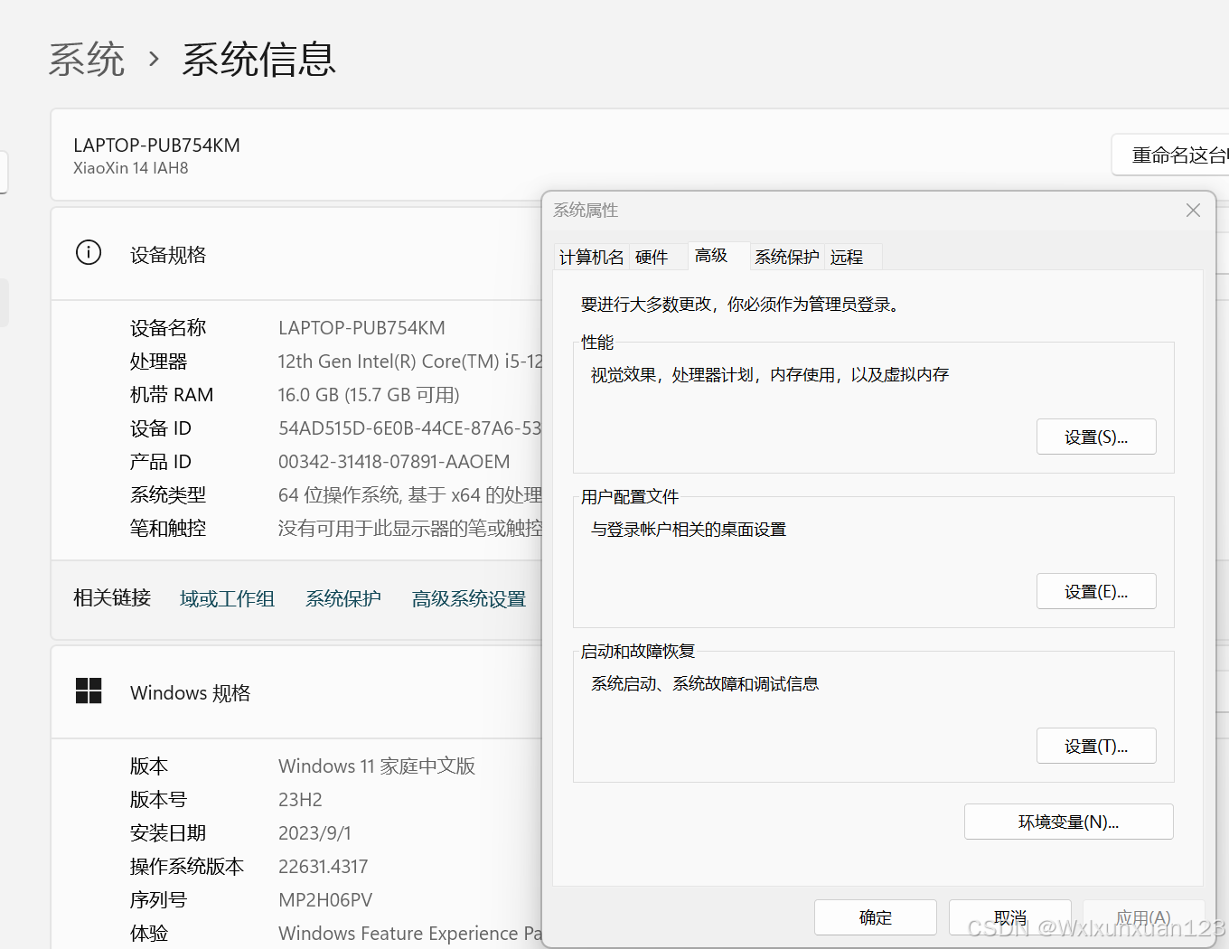This screenshot has height=949, width=1229.
Task: Click the 系统属性 title bar text
Action: click(586, 211)
